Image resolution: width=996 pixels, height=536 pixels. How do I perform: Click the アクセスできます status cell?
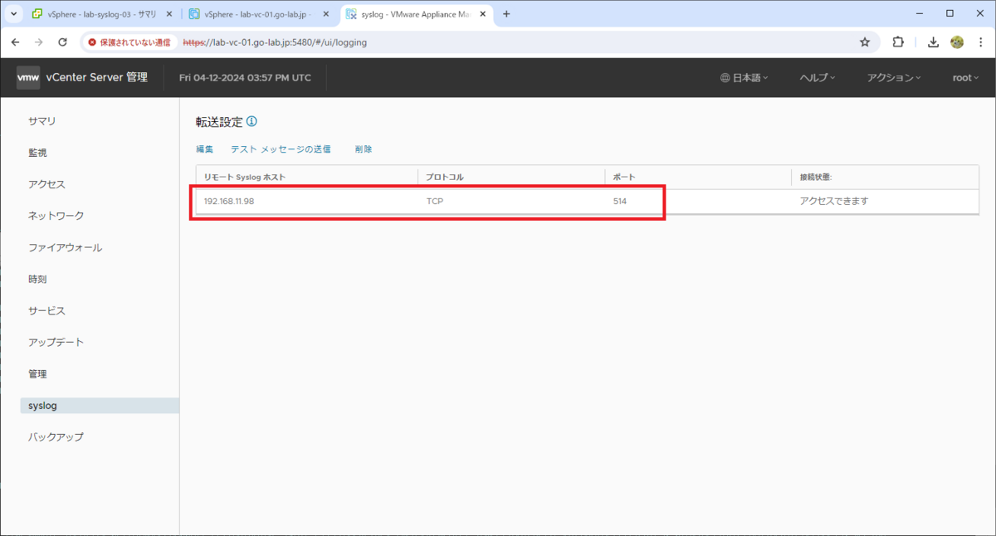[x=834, y=201]
